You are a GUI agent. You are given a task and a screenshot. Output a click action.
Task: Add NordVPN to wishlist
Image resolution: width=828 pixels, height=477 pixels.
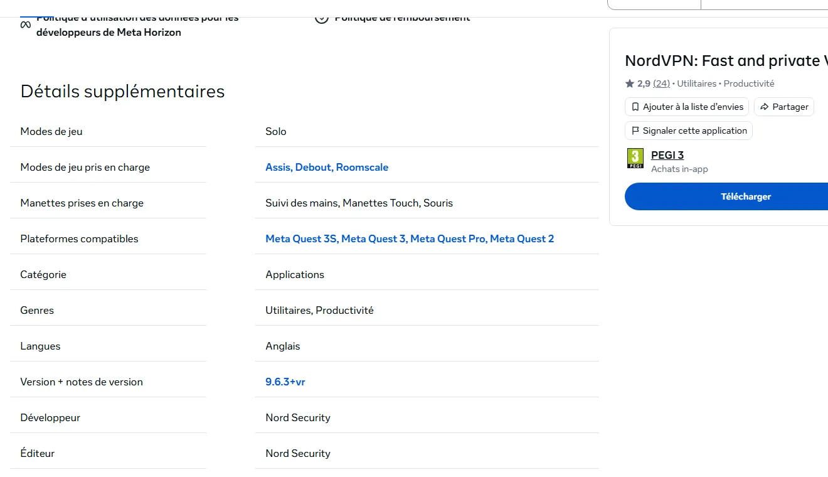point(687,107)
